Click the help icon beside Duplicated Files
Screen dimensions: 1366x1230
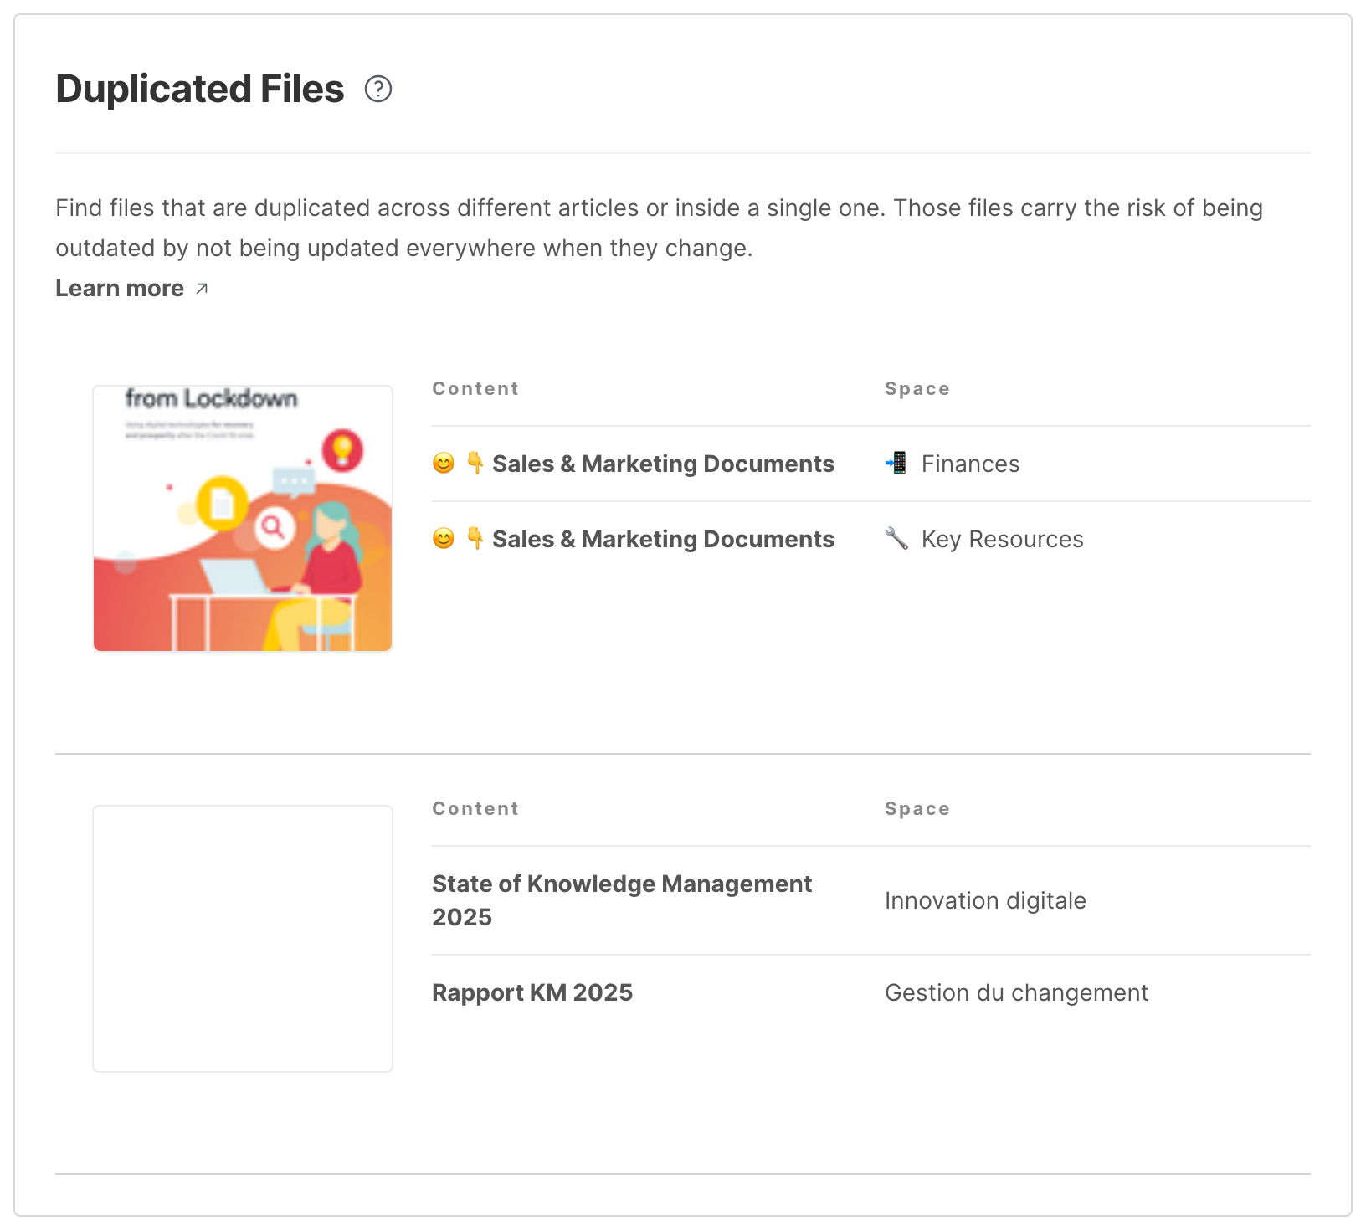coord(378,89)
